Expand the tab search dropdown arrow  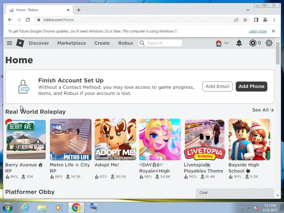[248, 10]
